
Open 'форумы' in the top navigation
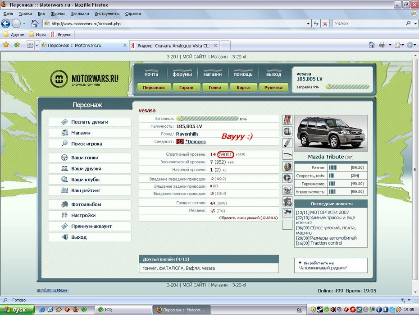click(x=182, y=74)
